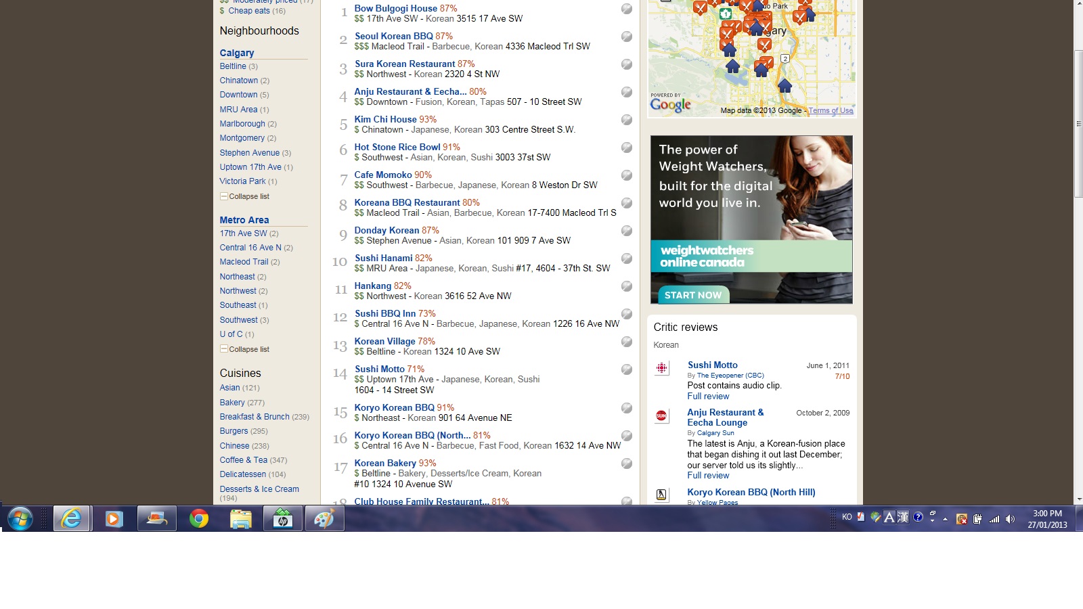Open The Eyeopener (CBC) source link
Viewport: 1083px width, 609px height.
click(x=730, y=376)
